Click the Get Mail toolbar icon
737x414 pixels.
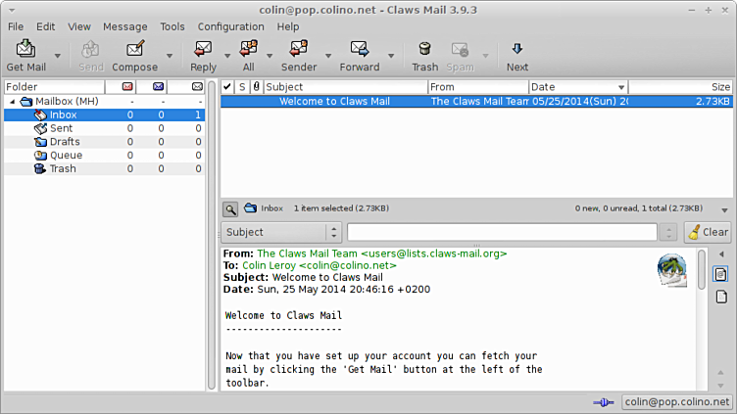tap(25, 49)
